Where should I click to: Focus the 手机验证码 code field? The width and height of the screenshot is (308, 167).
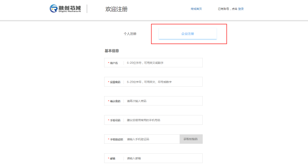152,139
